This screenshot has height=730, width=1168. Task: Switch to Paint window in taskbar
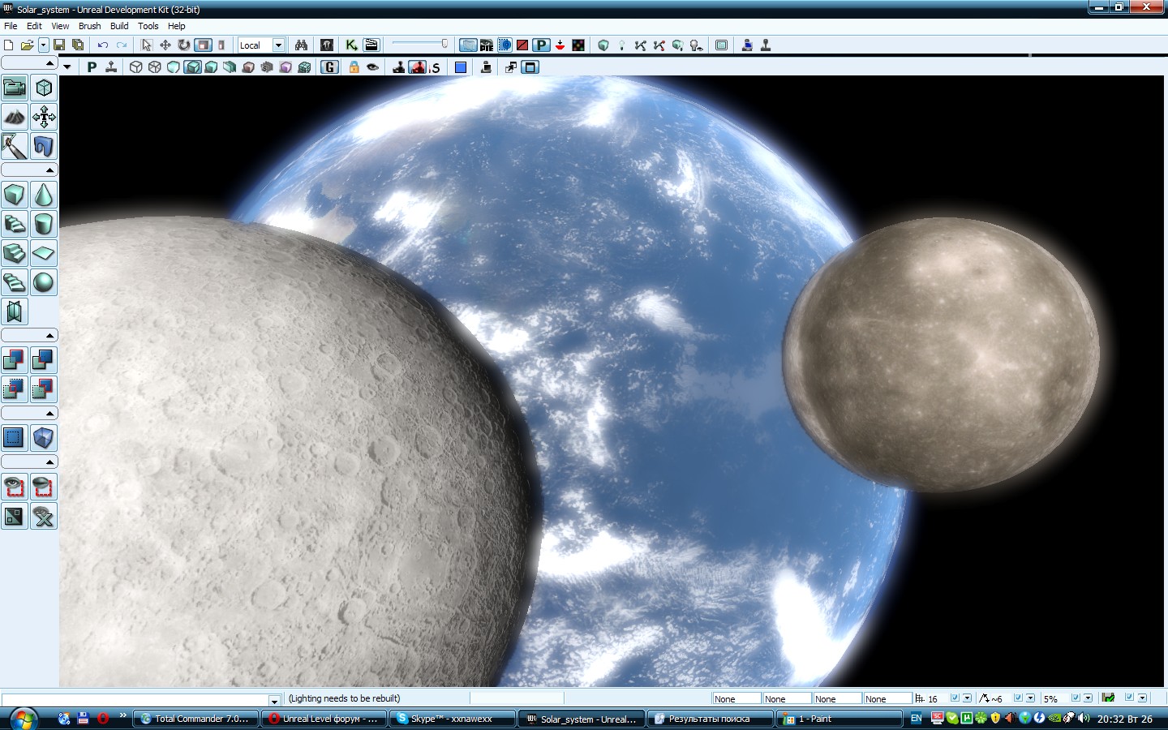839,719
